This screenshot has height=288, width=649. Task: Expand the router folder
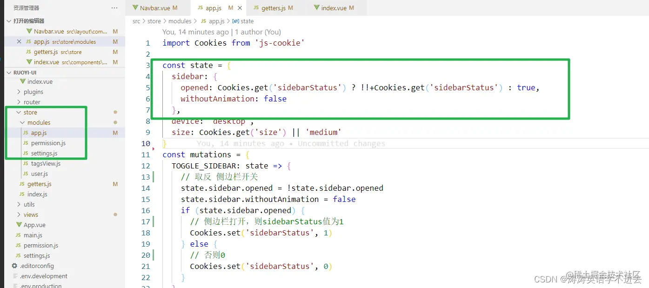[x=32, y=102]
